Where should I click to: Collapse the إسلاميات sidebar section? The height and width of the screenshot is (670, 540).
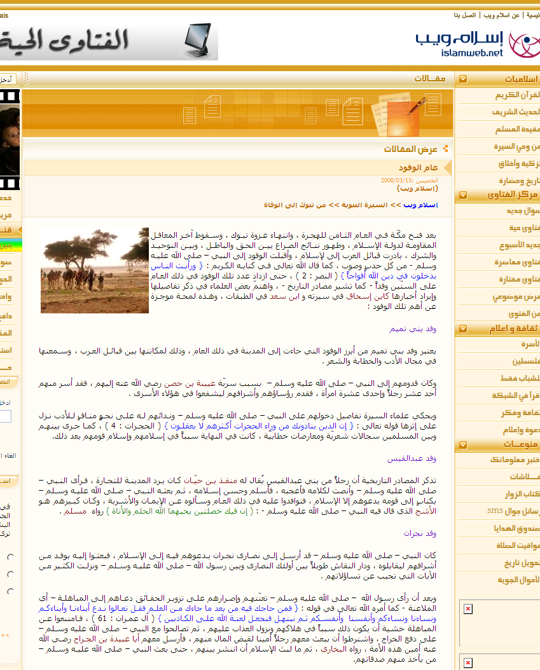pyautogui.click(x=464, y=79)
